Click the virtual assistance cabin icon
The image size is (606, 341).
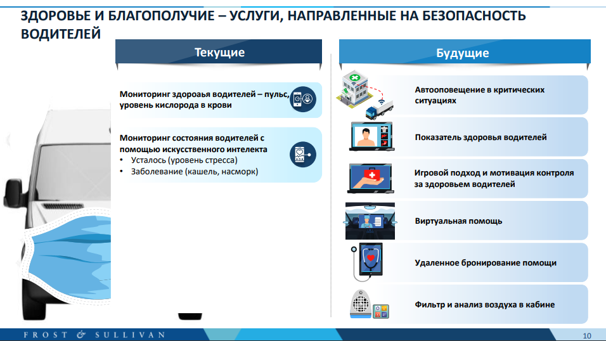pos(370,221)
